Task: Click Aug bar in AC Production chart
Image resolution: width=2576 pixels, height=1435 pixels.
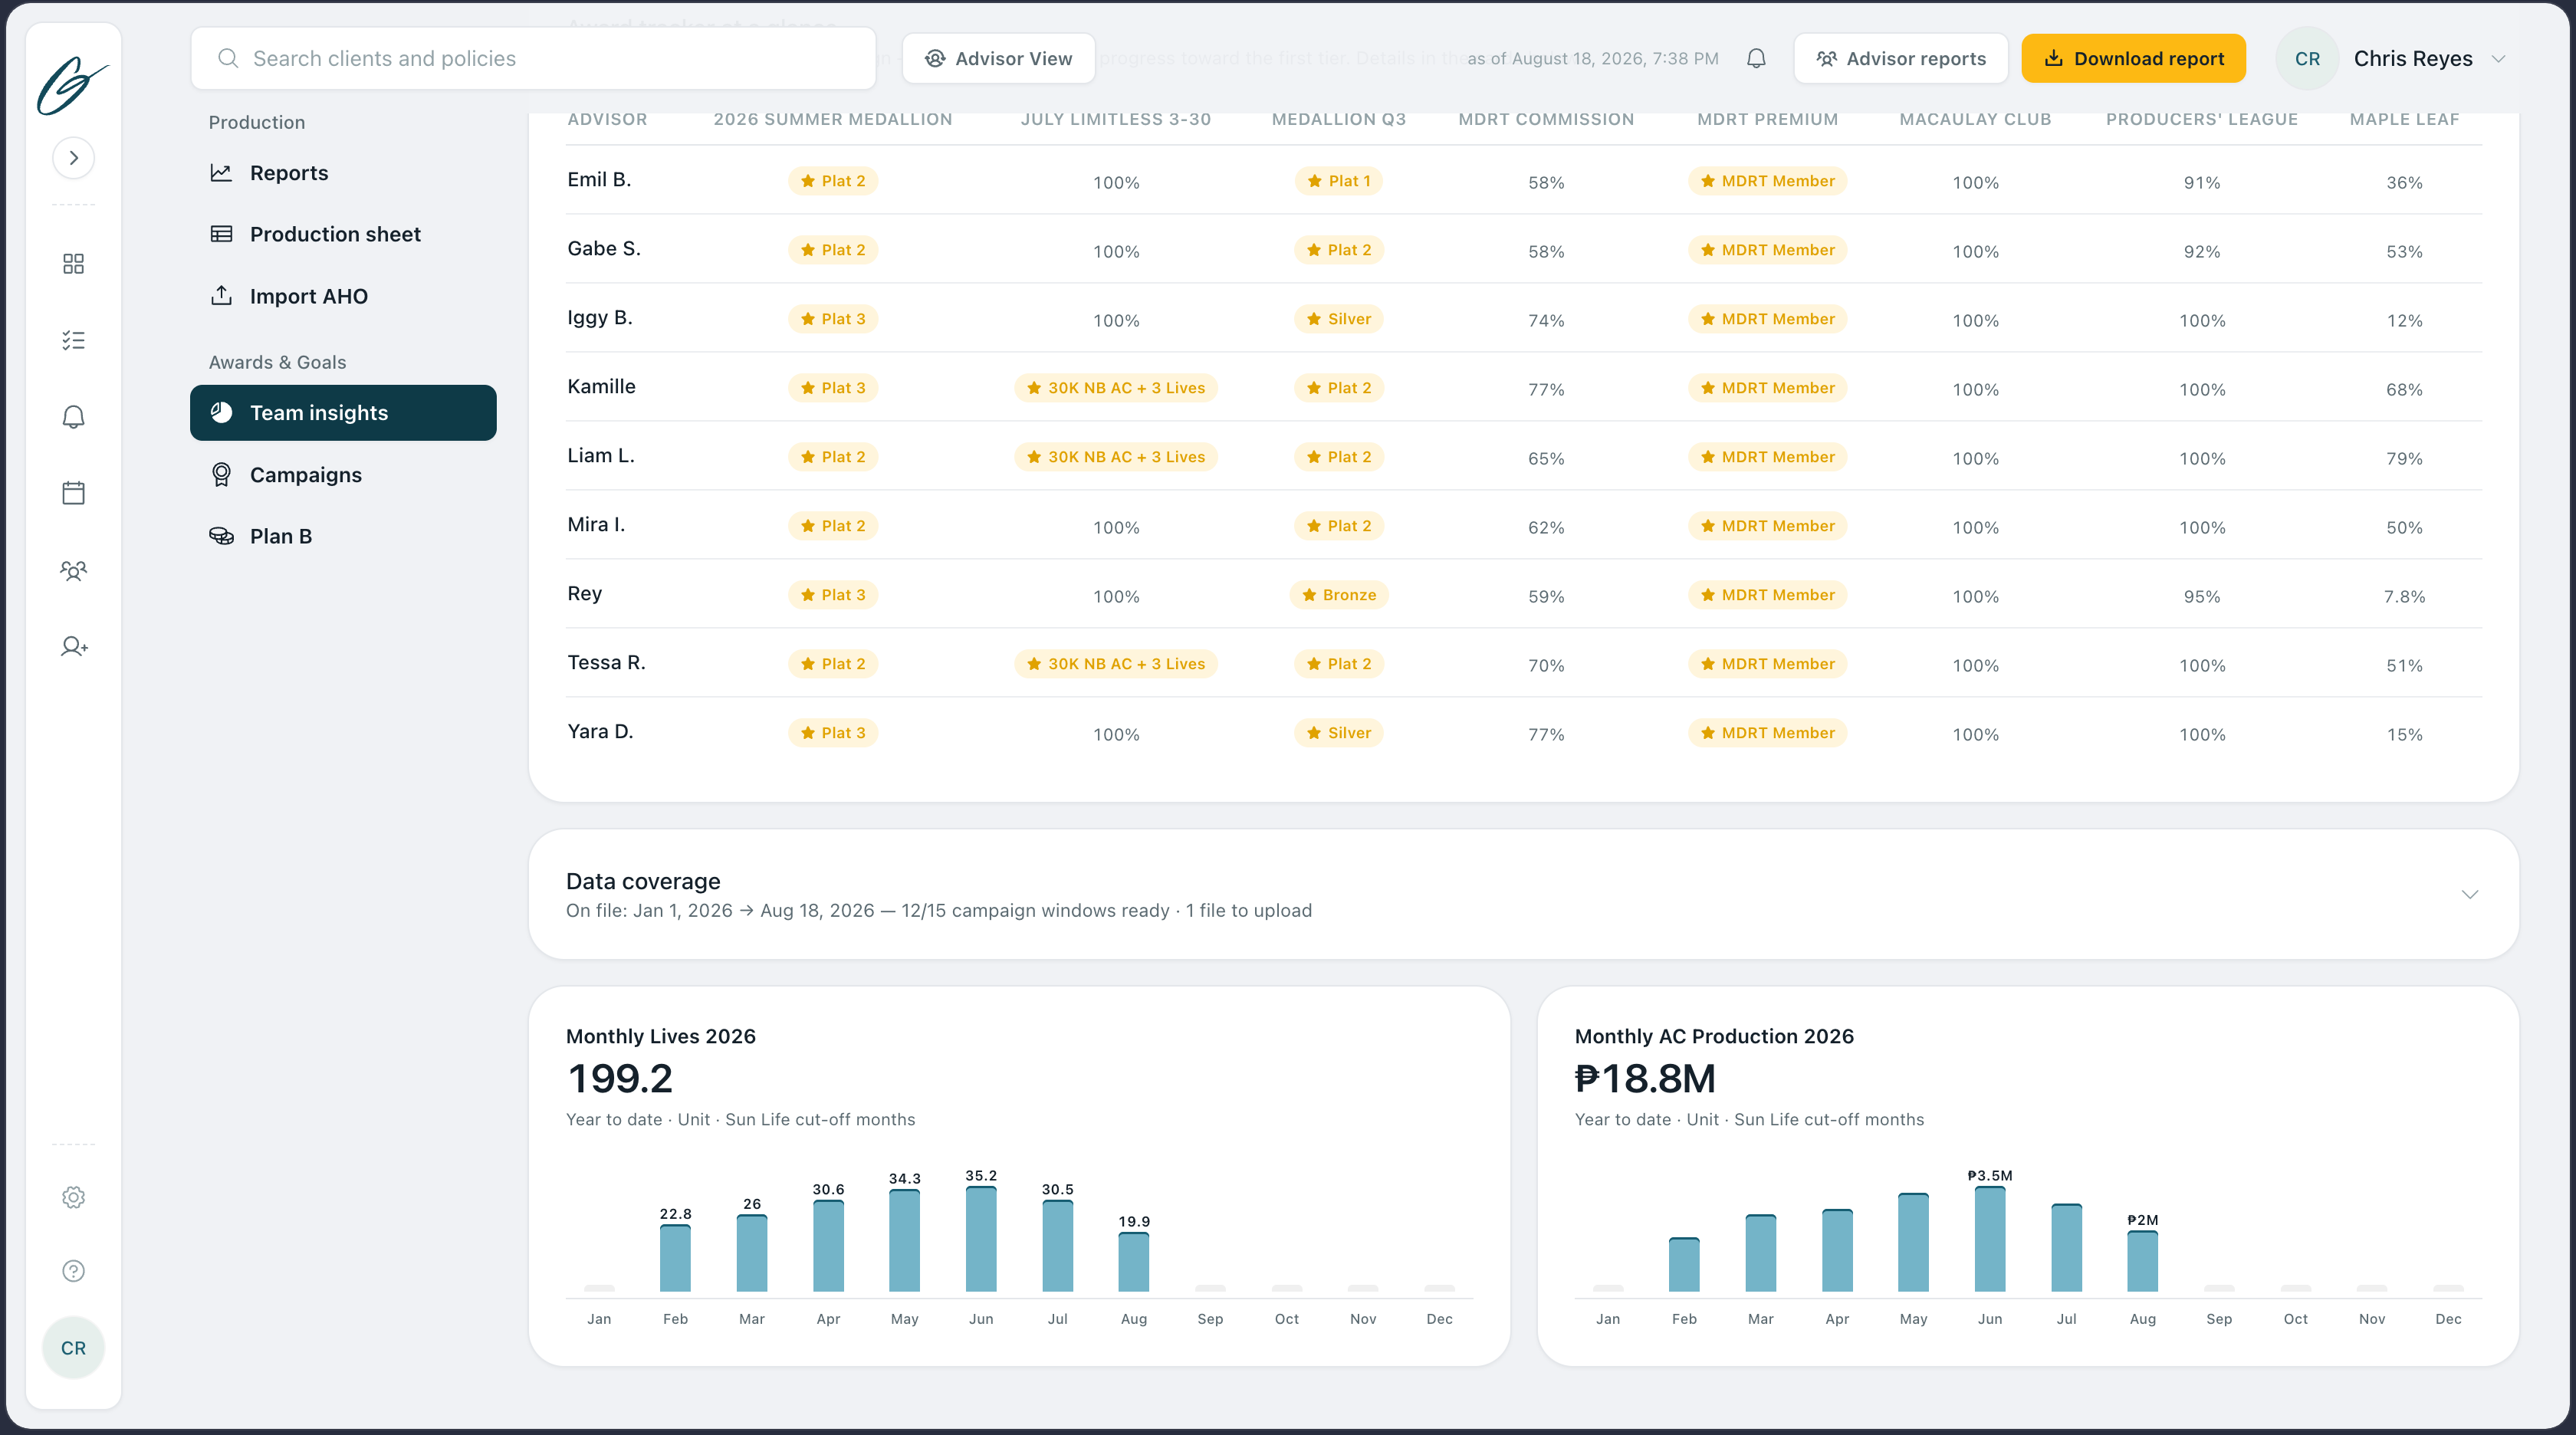Action: (2142, 1261)
